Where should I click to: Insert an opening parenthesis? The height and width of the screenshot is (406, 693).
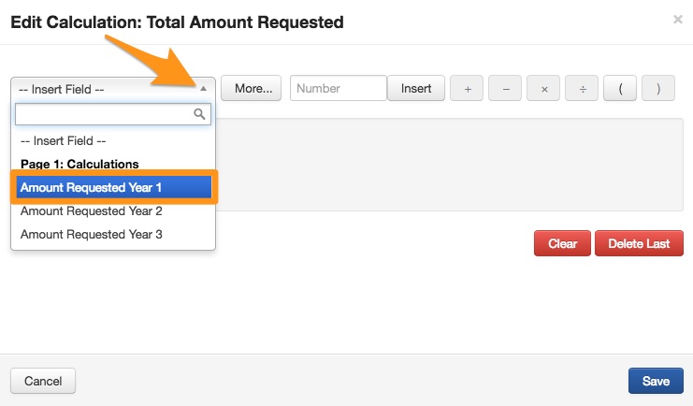(621, 89)
